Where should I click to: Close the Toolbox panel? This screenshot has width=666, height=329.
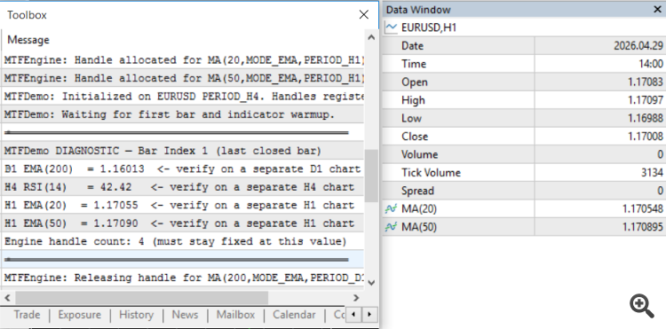[363, 15]
